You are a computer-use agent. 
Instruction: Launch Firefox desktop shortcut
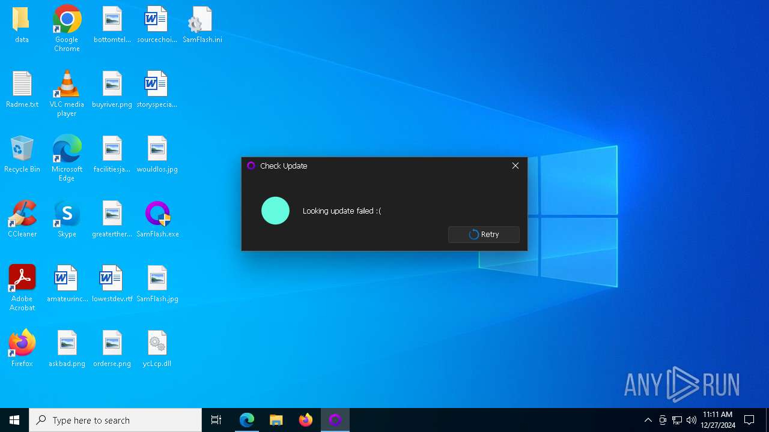click(22, 349)
